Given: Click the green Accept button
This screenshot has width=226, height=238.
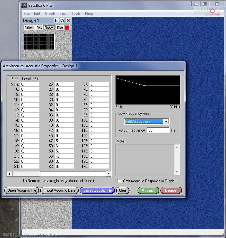Looking at the screenshot, I should pos(148,190).
